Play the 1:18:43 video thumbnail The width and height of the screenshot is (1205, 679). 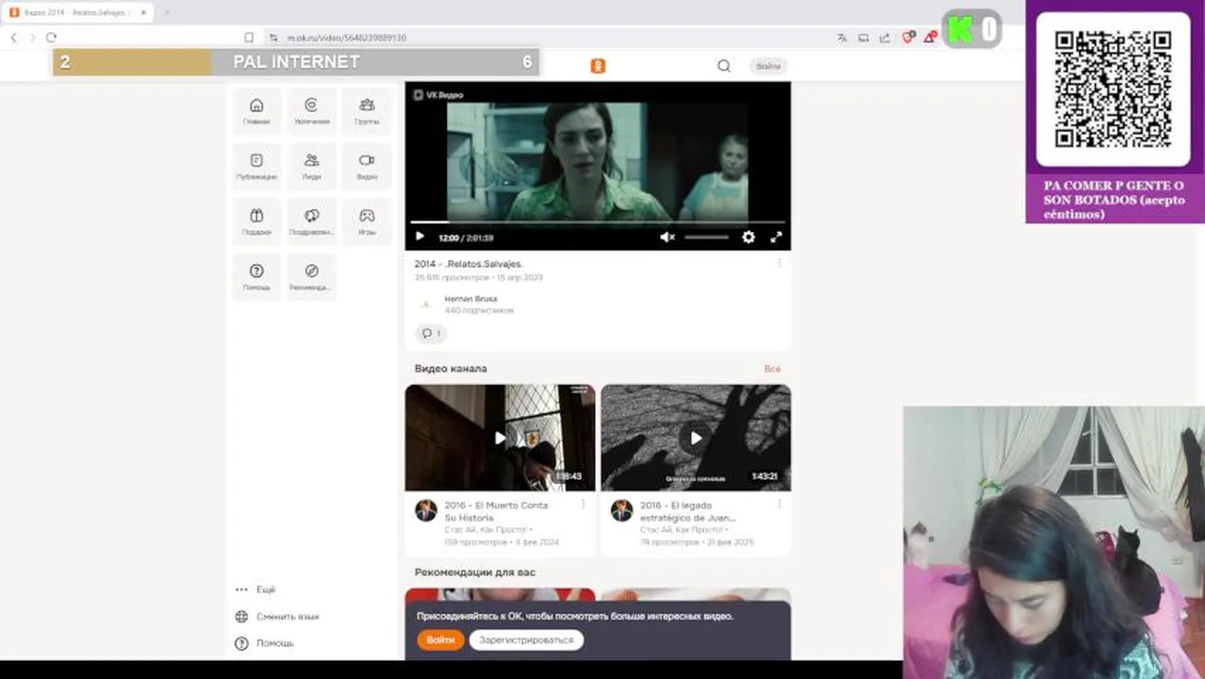click(x=500, y=438)
